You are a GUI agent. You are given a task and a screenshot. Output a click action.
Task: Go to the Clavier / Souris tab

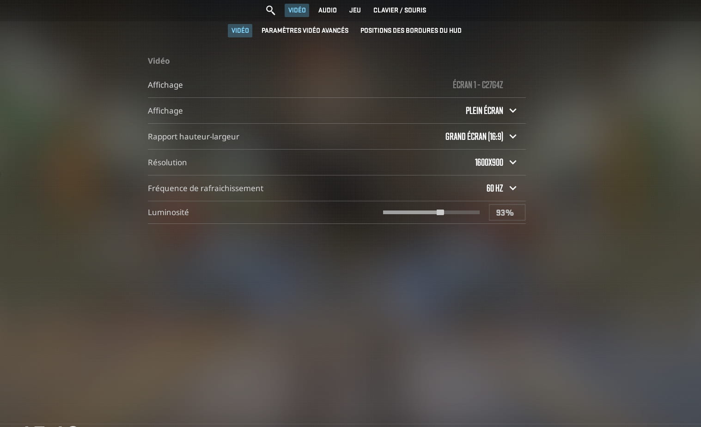coord(400,10)
